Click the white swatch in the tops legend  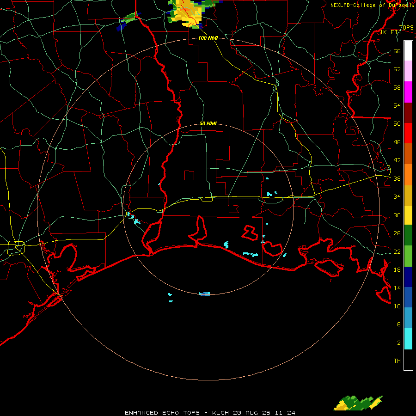[408, 51]
